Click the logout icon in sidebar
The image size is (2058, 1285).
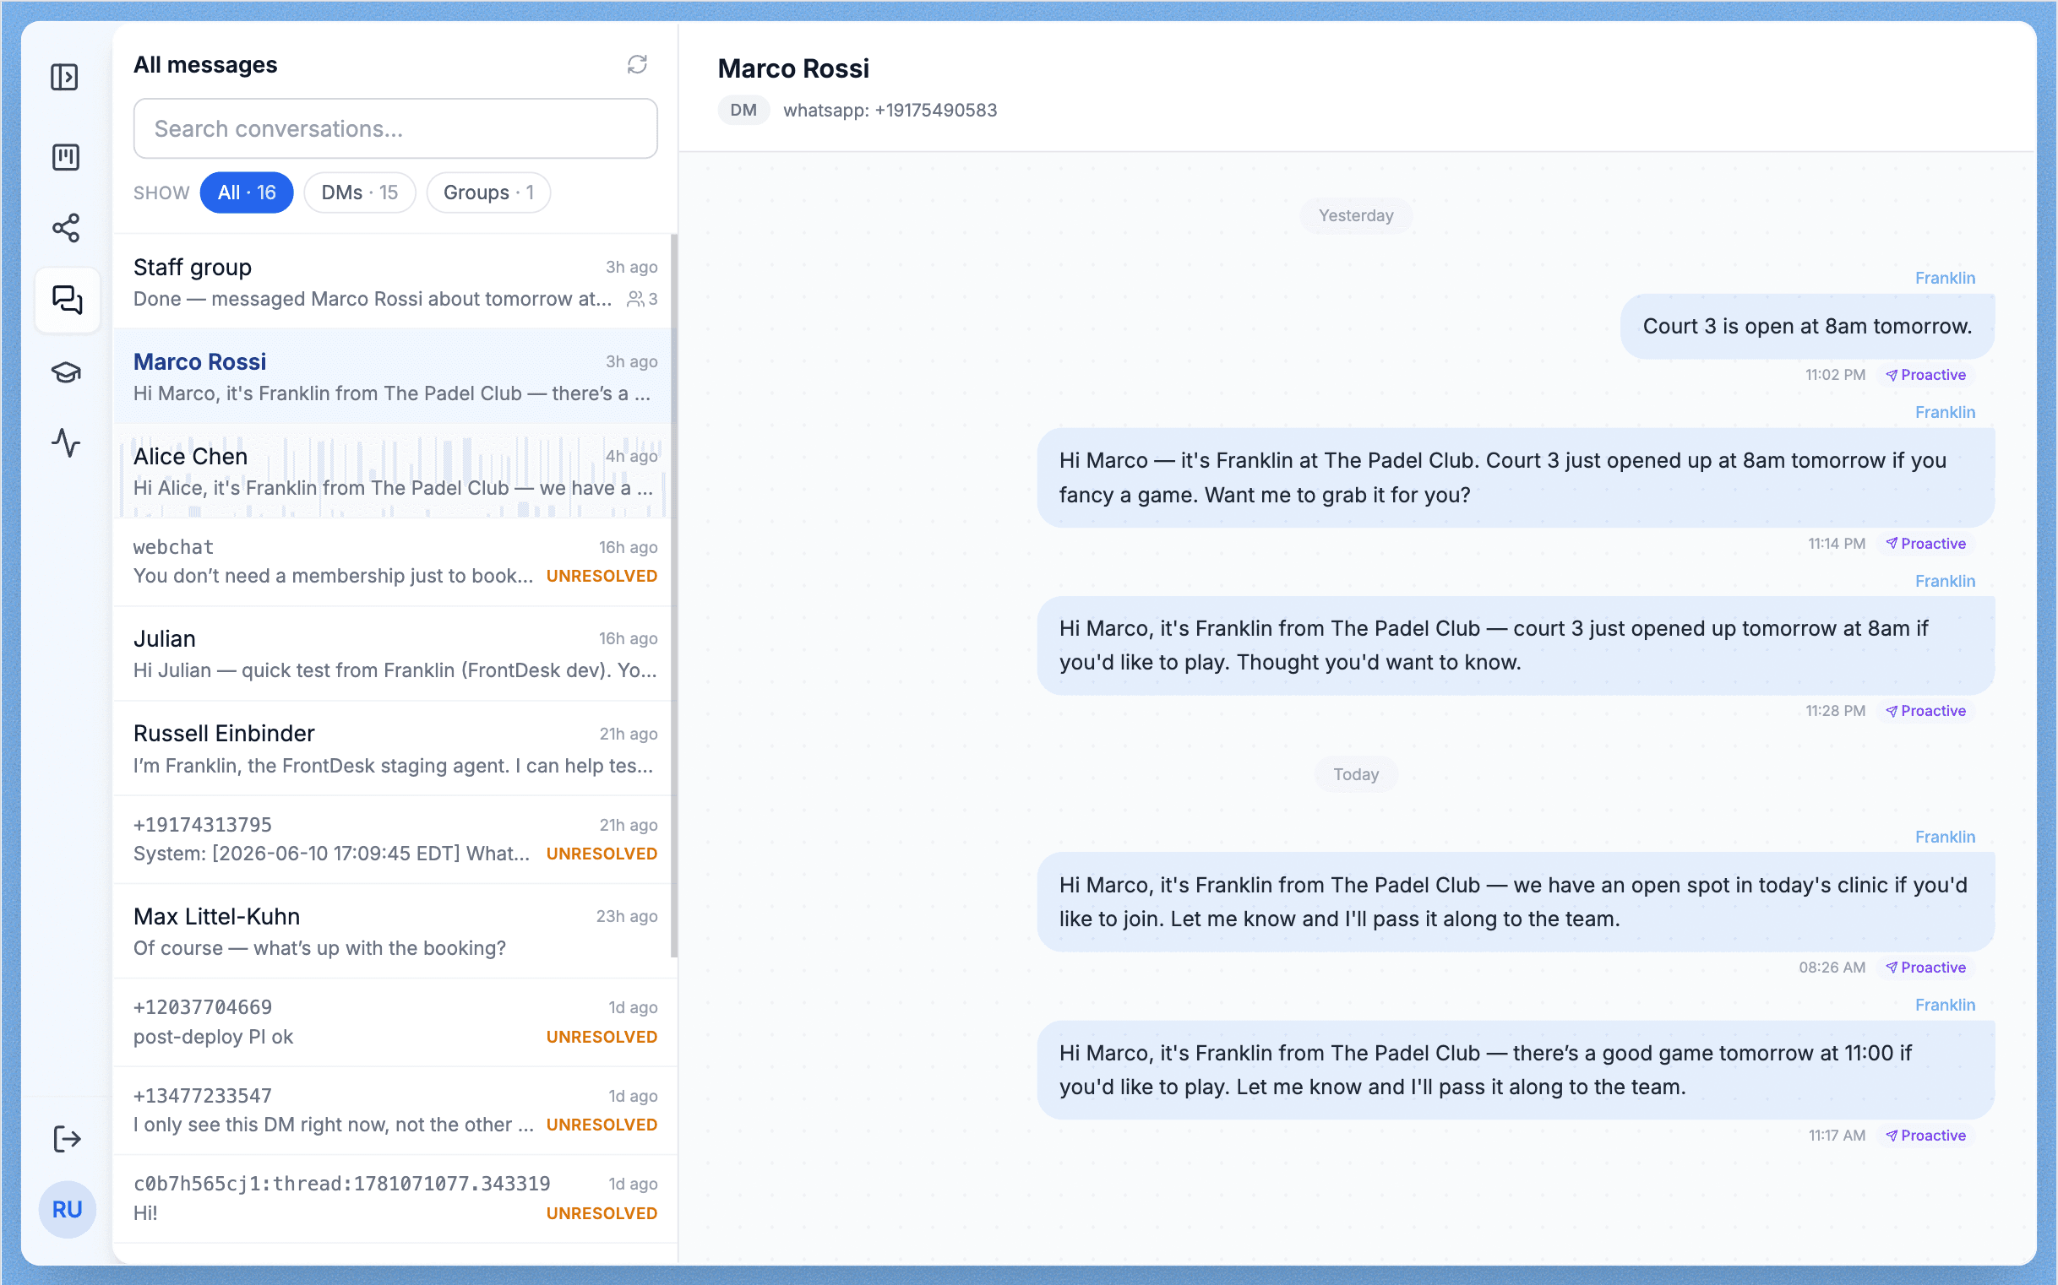(67, 1139)
